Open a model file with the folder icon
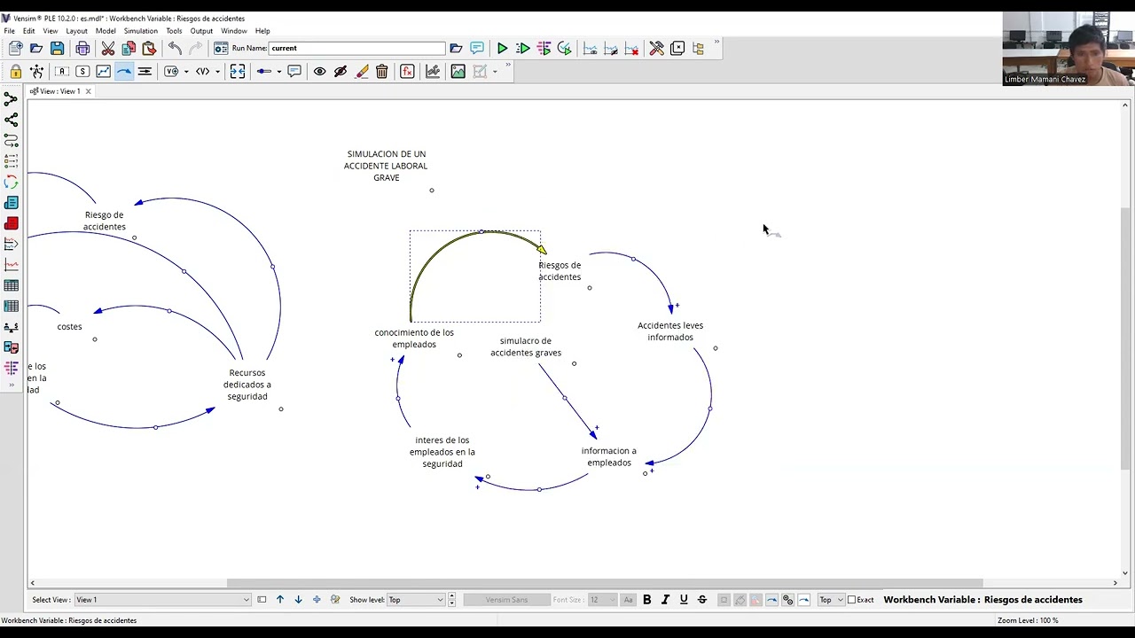The height and width of the screenshot is (638, 1135). click(x=36, y=48)
